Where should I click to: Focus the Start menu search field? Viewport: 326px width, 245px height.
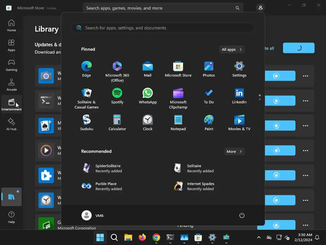tap(163, 28)
